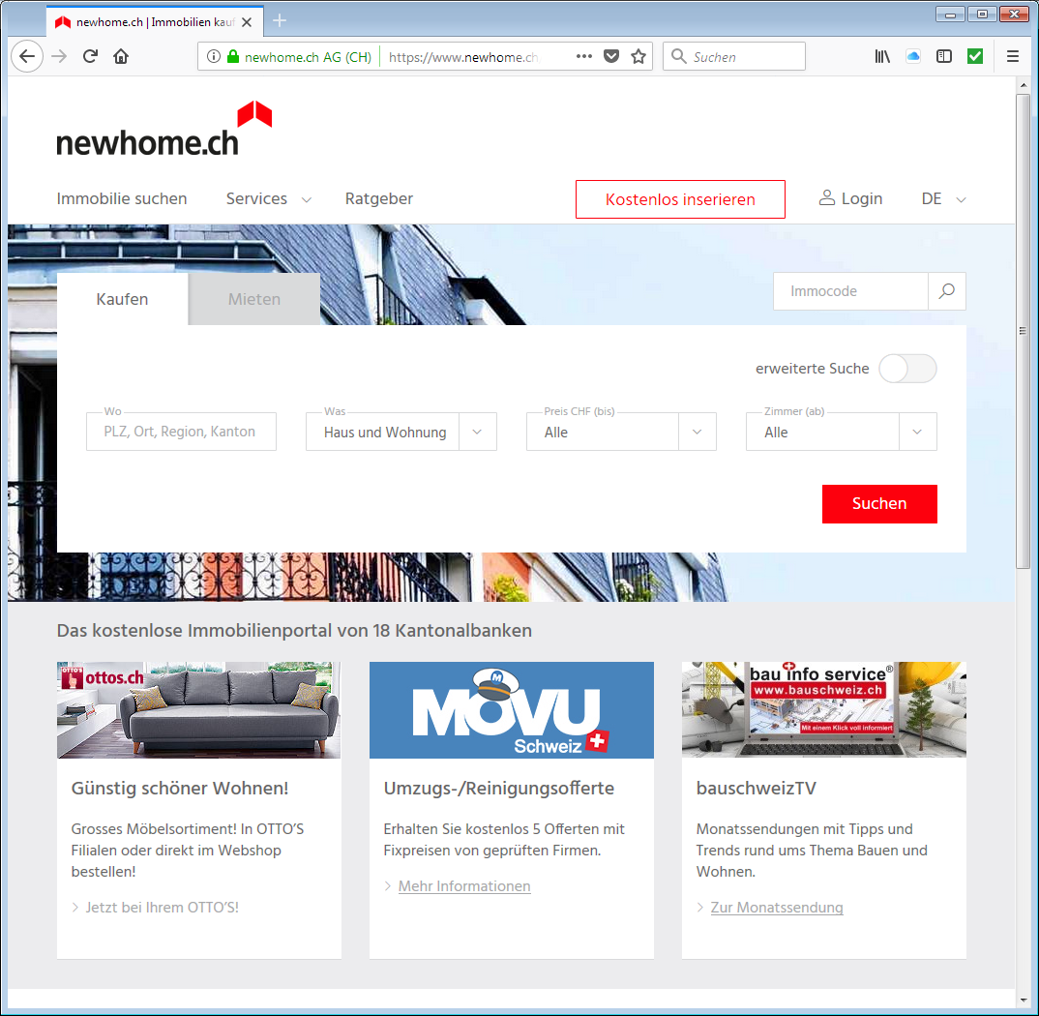Screen dimensions: 1039x1016
Task: Toggle the sidebar view icon
Action: [944, 57]
